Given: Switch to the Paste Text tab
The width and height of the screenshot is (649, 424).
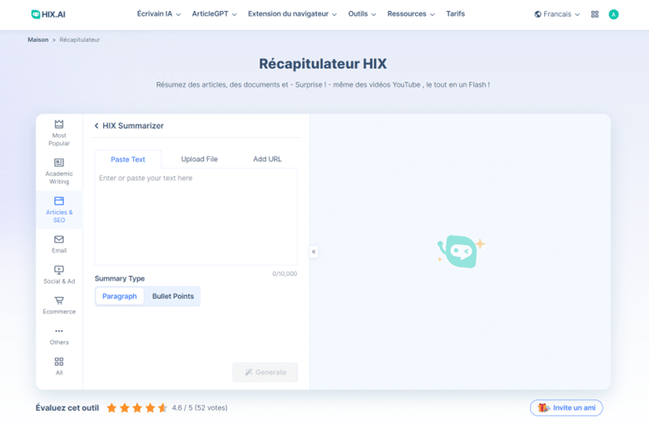Looking at the screenshot, I should pyautogui.click(x=128, y=160).
